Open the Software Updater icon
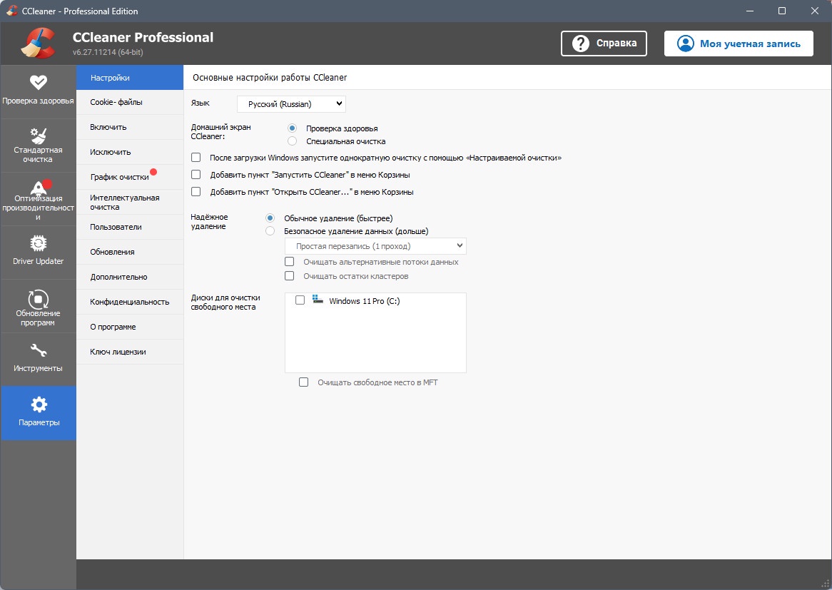The height and width of the screenshot is (590, 832). pyautogui.click(x=39, y=298)
